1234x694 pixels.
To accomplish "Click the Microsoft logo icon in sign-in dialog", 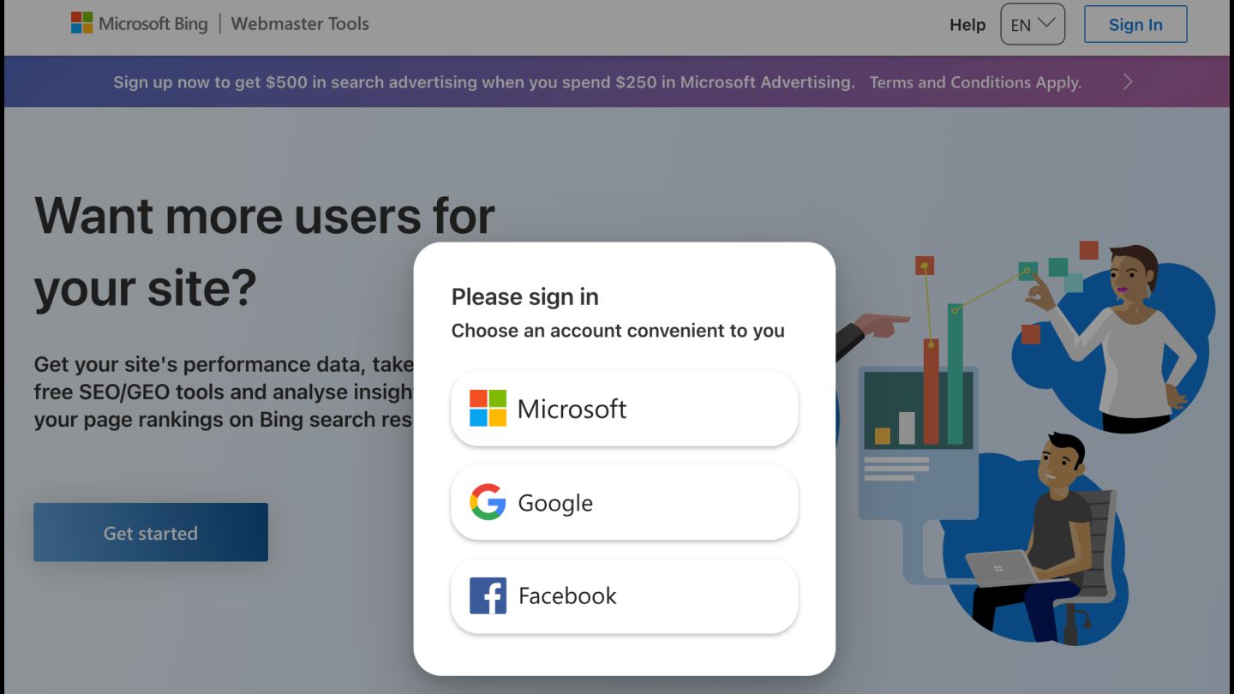I will click(x=488, y=409).
